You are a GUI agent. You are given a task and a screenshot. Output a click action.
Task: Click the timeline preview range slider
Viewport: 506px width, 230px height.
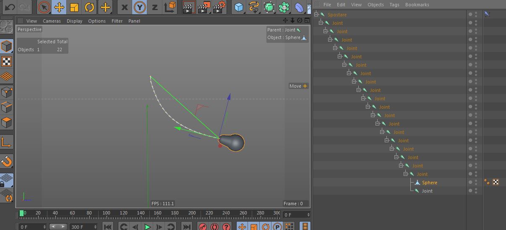(x=58, y=227)
